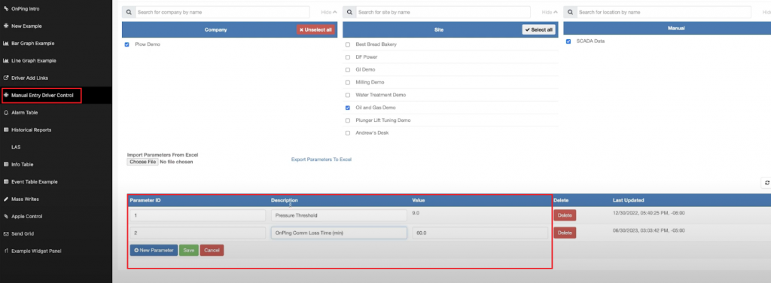Click the envelope icon beside Send Grid
Image resolution: width=771 pixels, height=283 pixels.
click(x=6, y=234)
